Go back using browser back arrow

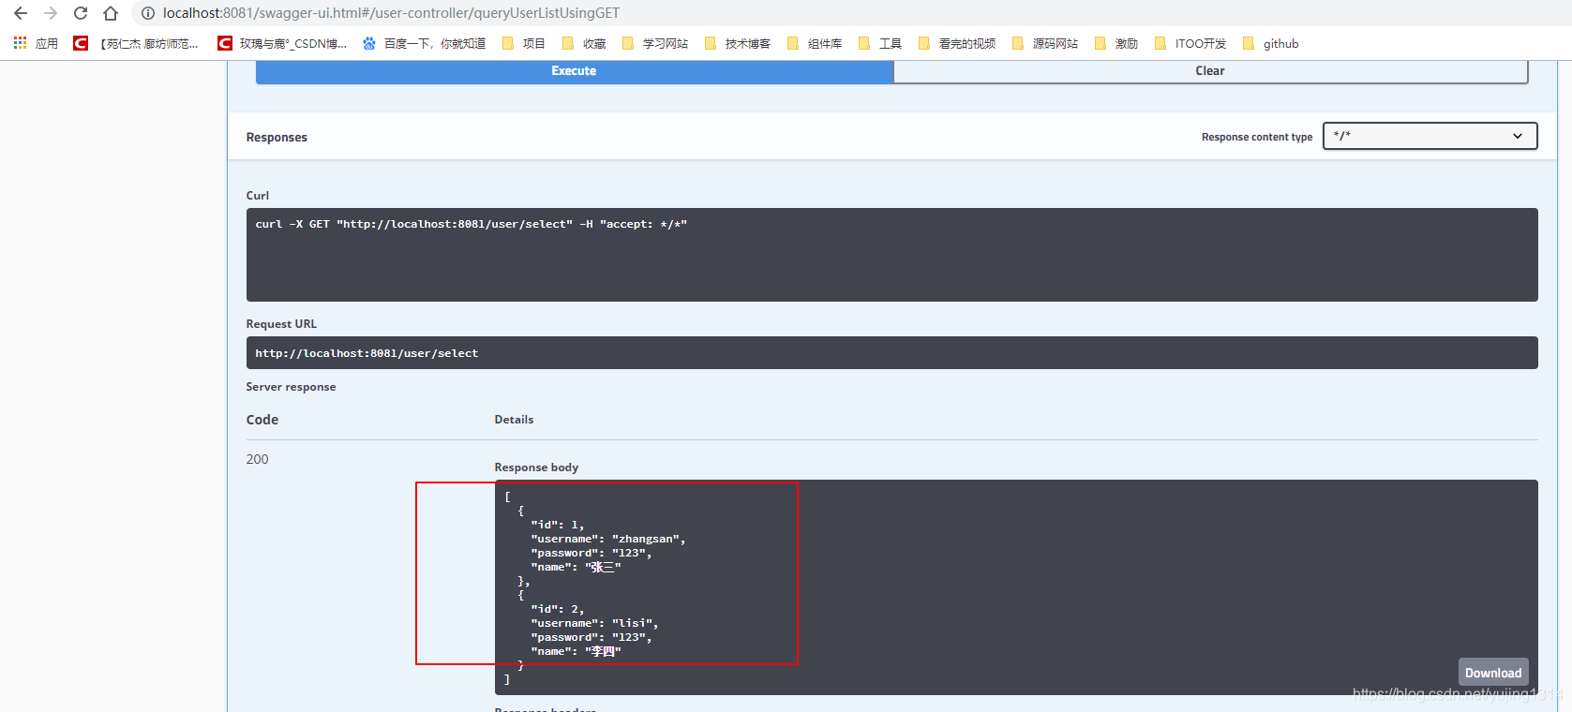click(x=21, y=13)
